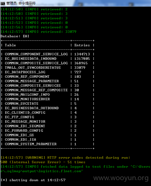This screenshot has width=151, height=186.
Task: Click the Table column header
Action: [10, 45]
